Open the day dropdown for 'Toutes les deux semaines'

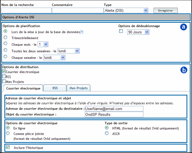click(x=68, y=51)
